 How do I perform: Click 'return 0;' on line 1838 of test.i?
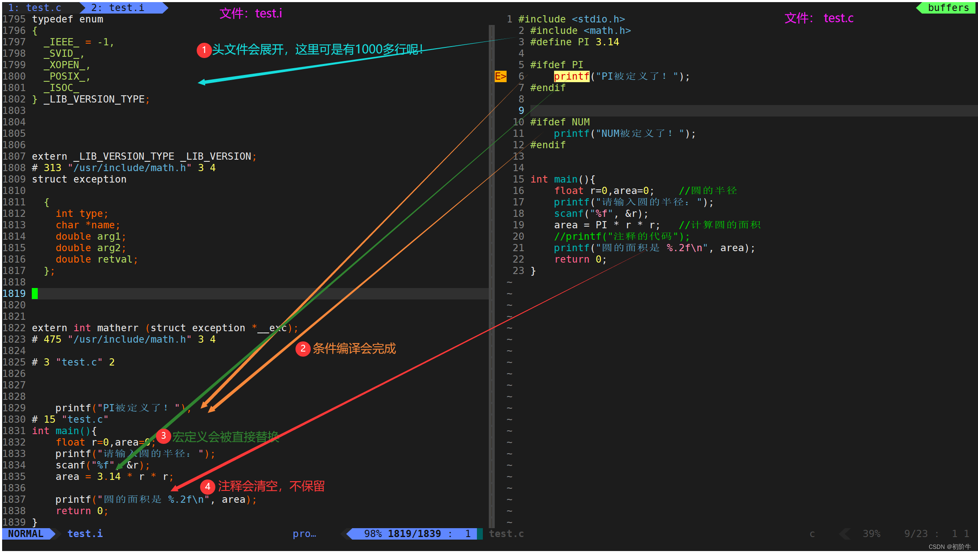[82, 511]
